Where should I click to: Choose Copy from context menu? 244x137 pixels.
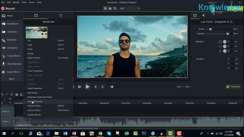tap(48, 45)
